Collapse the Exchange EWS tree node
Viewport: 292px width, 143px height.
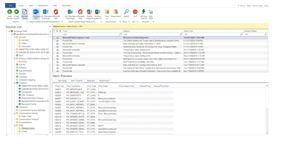[9, 31]
